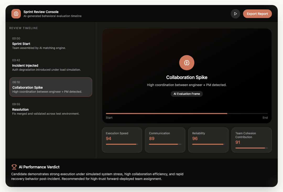Click the REVIEW TIMELINE section heading
This screenshot has width=283, height=192.
[24, 28]
